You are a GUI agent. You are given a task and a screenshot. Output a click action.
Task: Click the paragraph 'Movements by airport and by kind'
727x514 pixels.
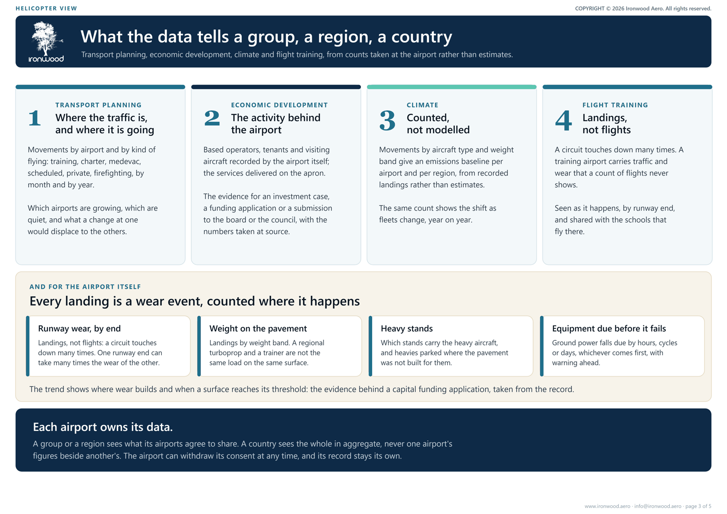[x=91, y=167]
